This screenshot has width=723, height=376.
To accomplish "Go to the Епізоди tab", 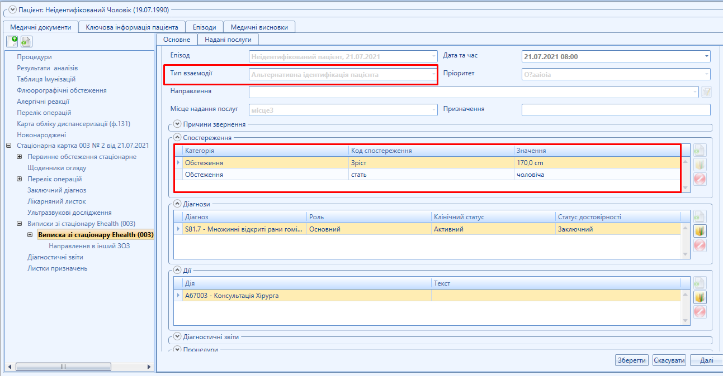I will click(205, 27).
